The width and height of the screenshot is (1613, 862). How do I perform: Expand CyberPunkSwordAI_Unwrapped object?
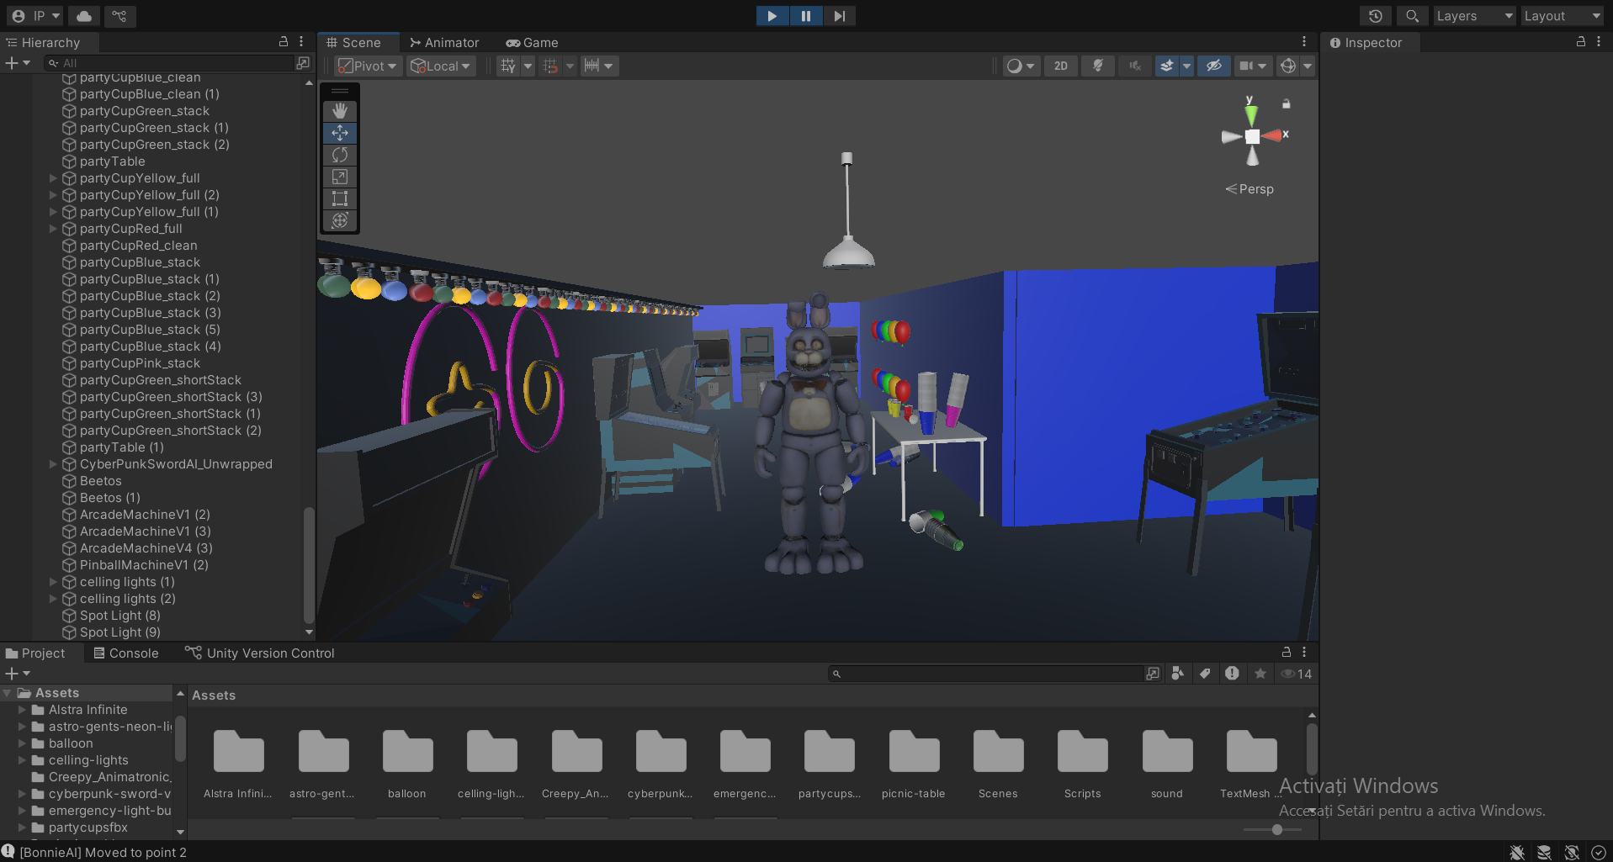coord(53,464)
